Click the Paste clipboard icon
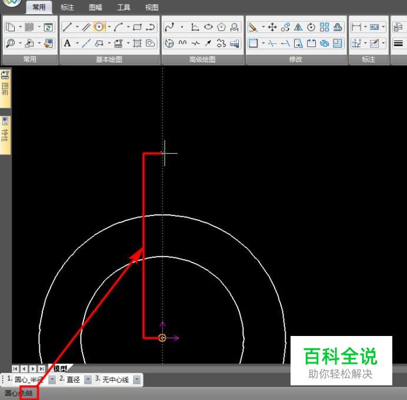The width and height of the screenshot is (407, 400). 29,27
